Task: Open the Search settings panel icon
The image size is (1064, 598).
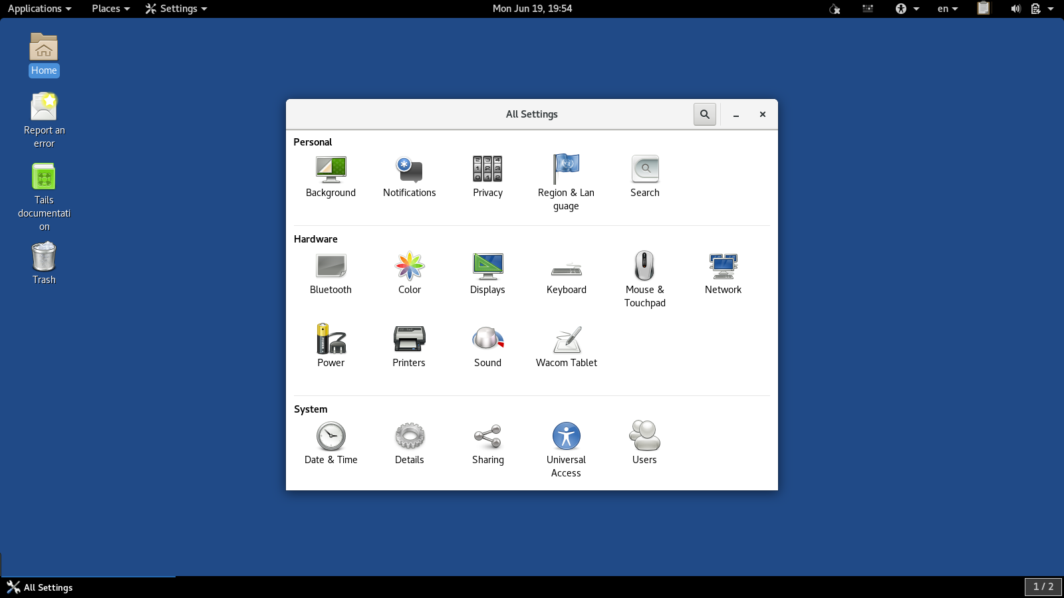Action: (x=645, y=176)
